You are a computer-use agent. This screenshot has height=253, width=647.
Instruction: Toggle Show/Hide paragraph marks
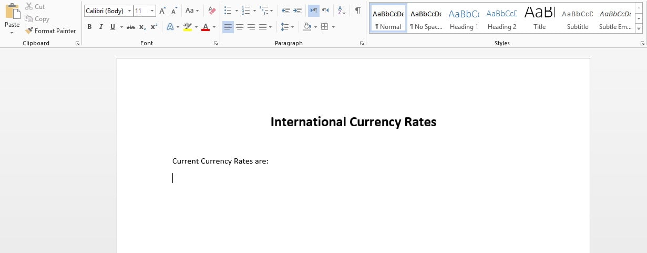click(x=358, y=11)
